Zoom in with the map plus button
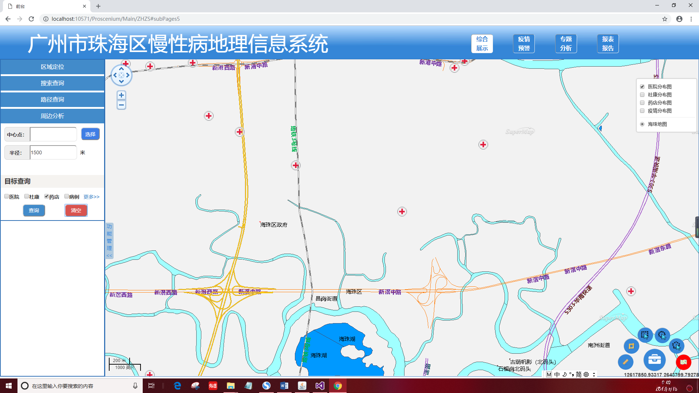The width and height of the screenshot is (699, 393). point(121,95)
